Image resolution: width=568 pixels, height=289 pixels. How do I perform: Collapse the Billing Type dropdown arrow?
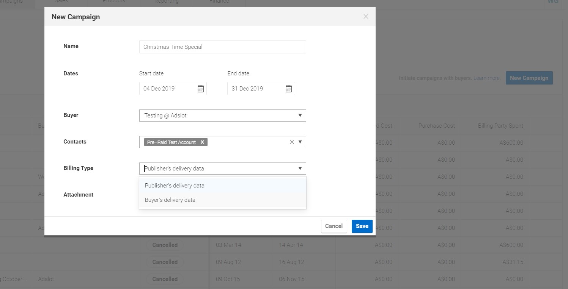300,169
